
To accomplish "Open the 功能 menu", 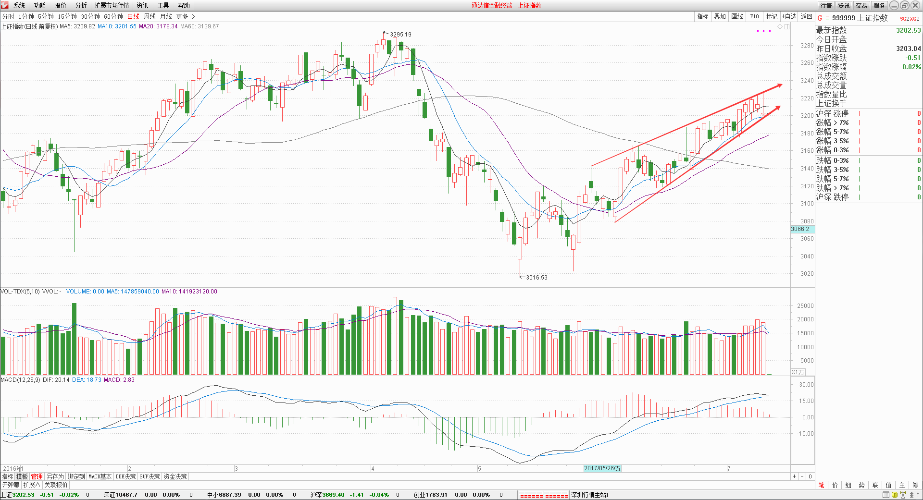I will coord(40,5).
